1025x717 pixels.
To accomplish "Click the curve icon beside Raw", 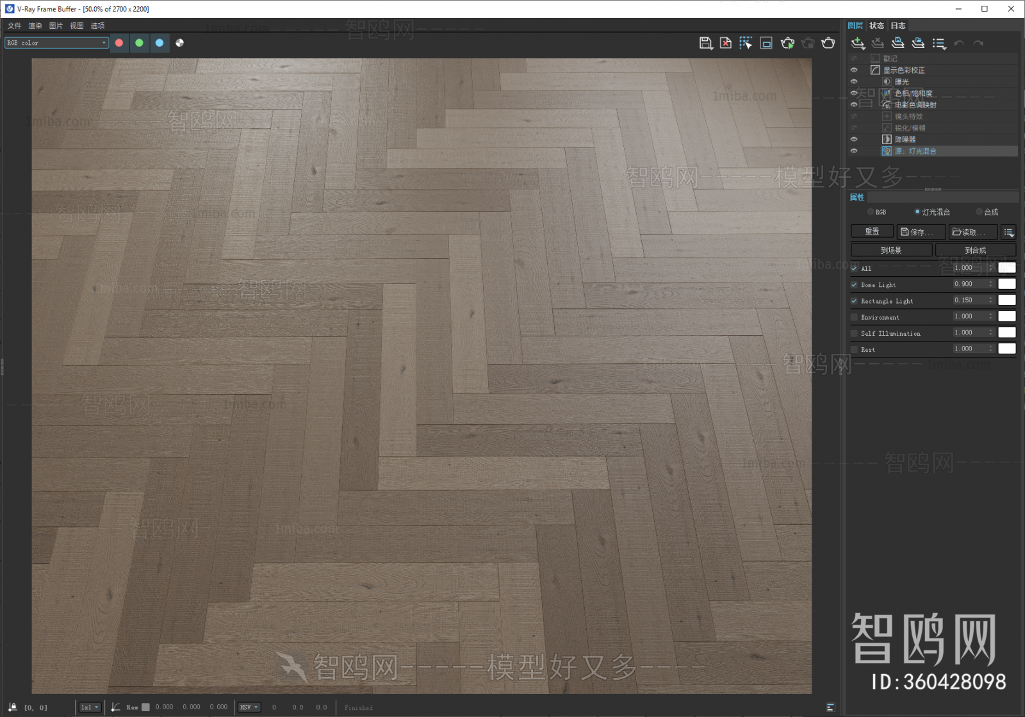I will 115,707.
